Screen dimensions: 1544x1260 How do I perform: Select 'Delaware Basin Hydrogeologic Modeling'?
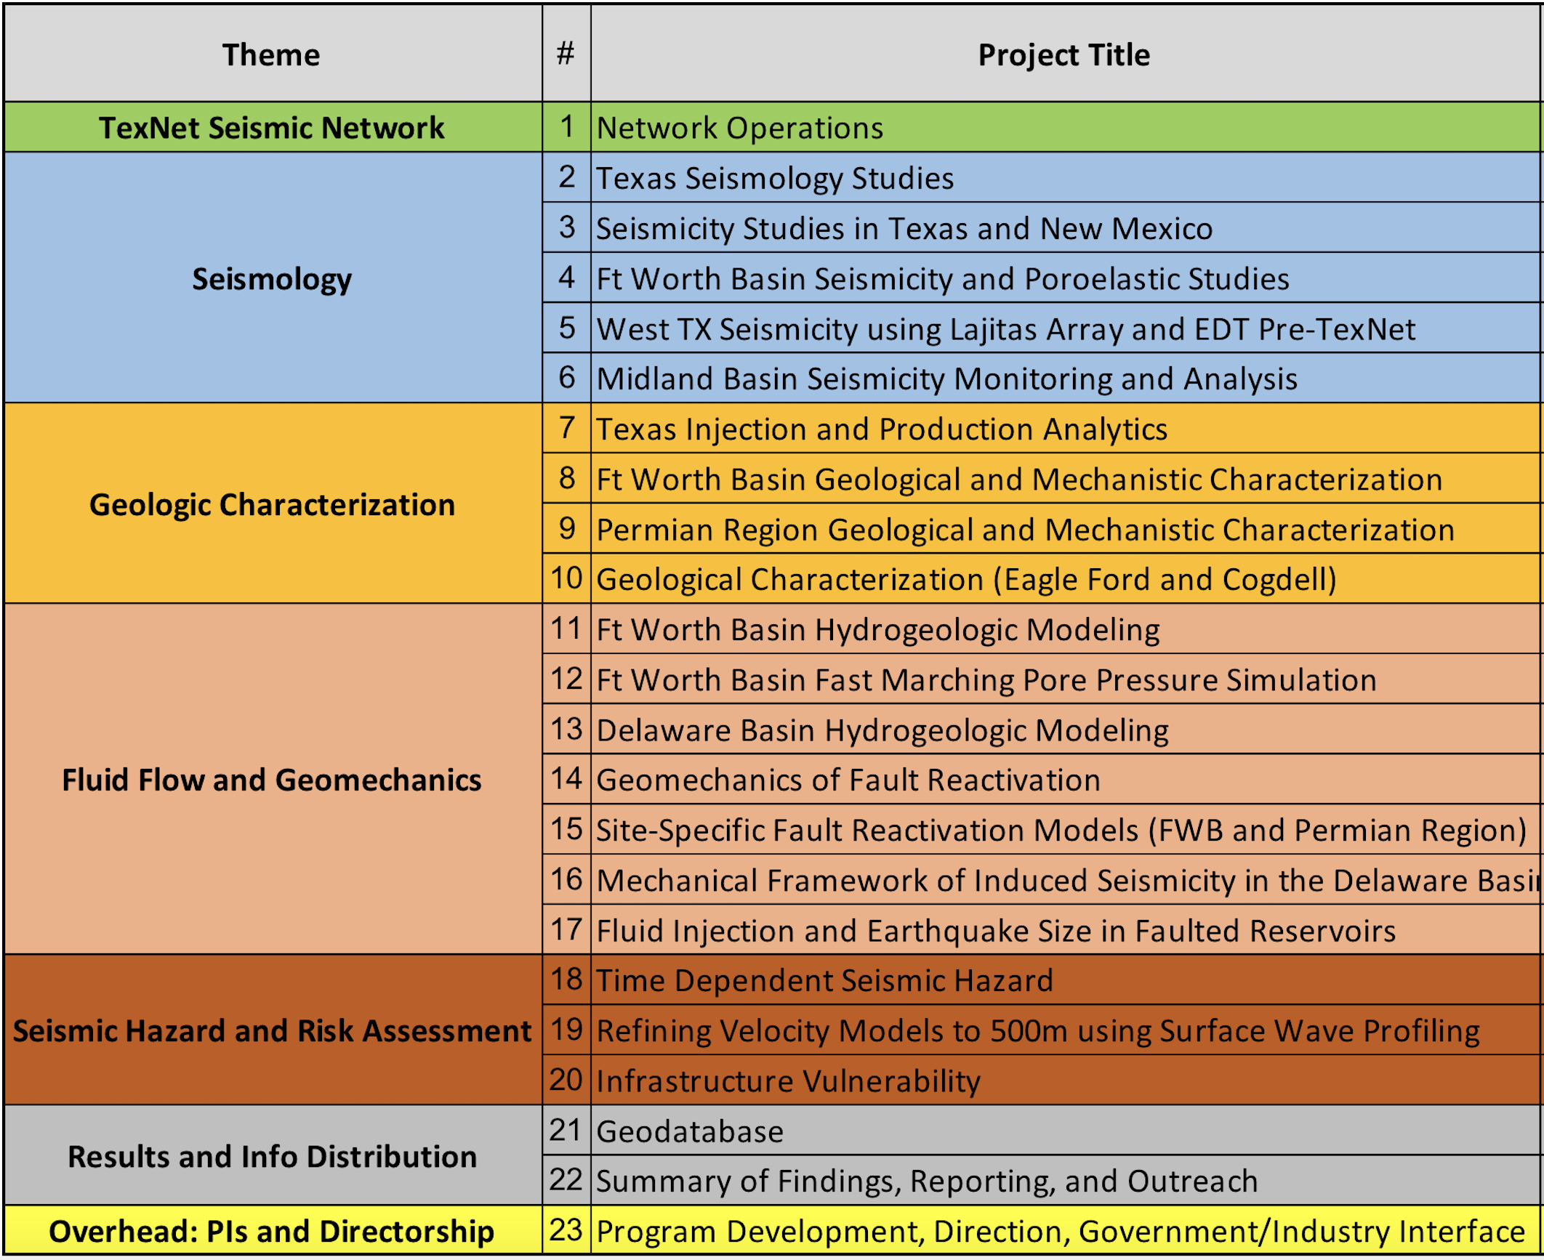1066,729
